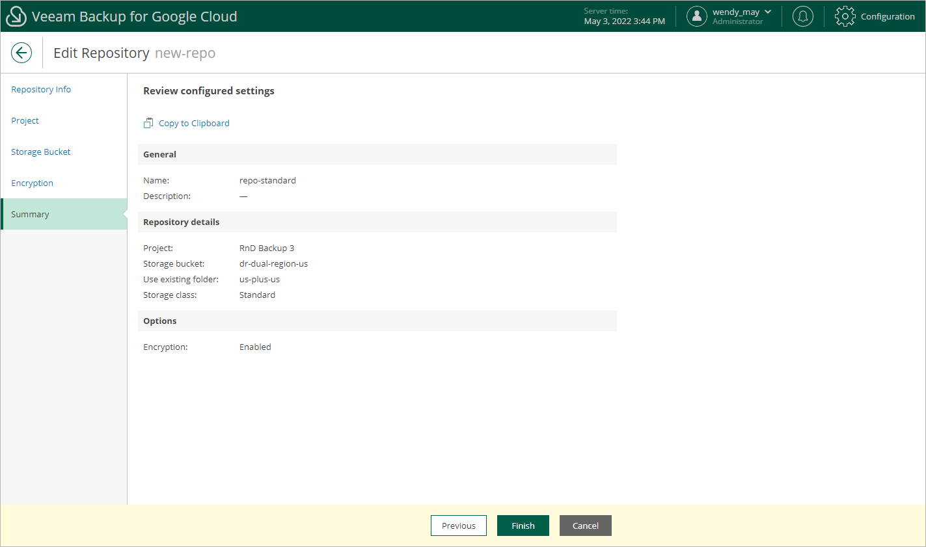Click the Veeam Backup for Google Cloud title

135,16
